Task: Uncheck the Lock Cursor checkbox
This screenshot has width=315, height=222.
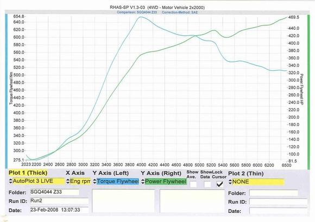Action: [x=220, y=184]
